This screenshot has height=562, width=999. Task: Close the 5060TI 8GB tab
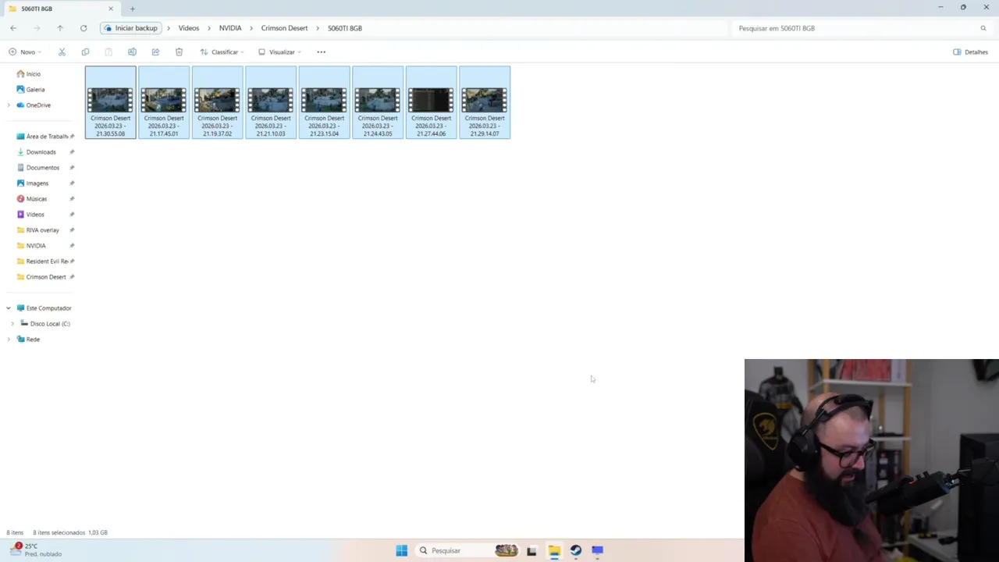pos(111,9)
